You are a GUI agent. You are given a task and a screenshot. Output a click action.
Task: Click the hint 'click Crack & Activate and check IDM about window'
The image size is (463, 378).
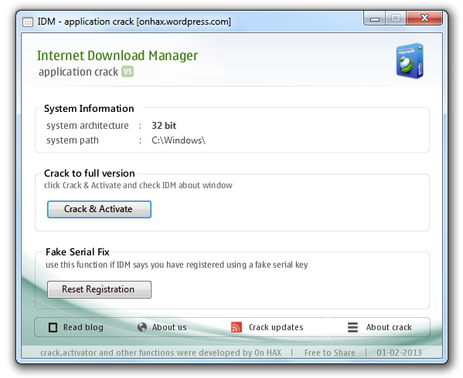(x=138, y=185)
